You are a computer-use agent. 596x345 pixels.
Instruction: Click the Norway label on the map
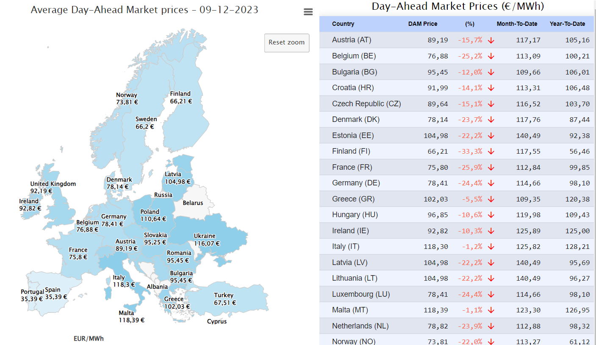(127, 95)
